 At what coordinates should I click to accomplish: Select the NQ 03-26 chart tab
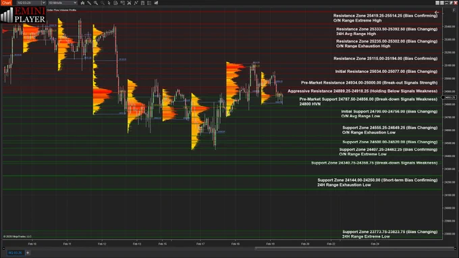pyautogui.click(x=15, y=253)
